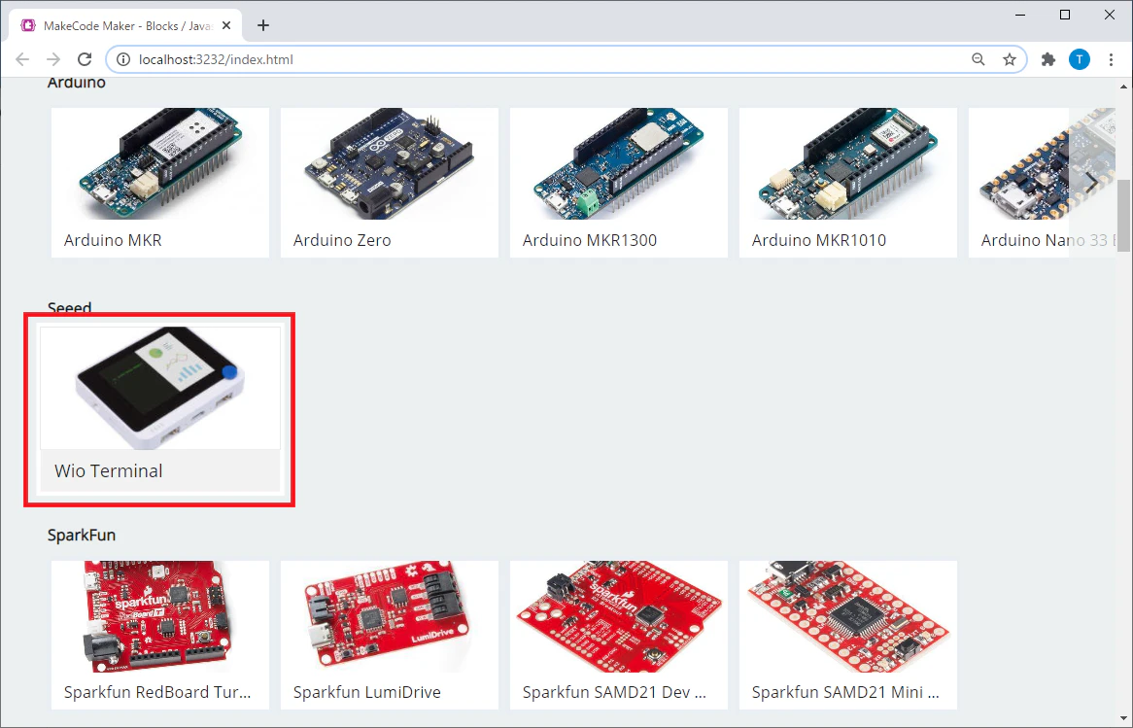Select the Wio Terminal board
The height and width of the screenshot is (728, 1133).
click(160, 409)
